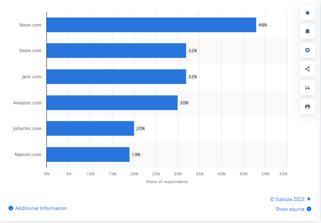Viewport: 321px width, 223px height.
Task: Click the Noon.com axis label
Action: click(30, 25)
